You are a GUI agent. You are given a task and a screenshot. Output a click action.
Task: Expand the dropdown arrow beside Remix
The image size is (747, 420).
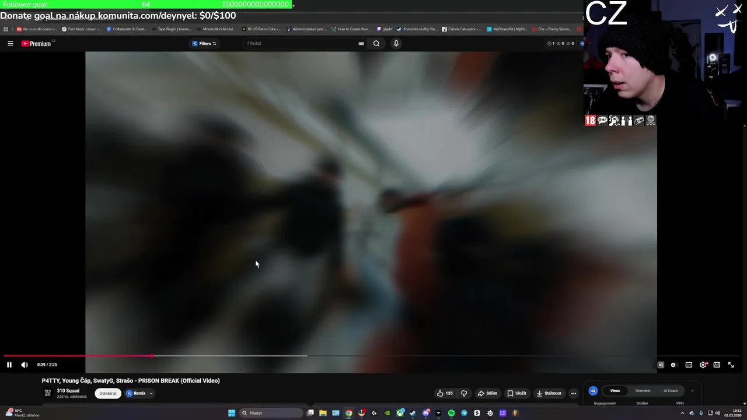(151, 393)
